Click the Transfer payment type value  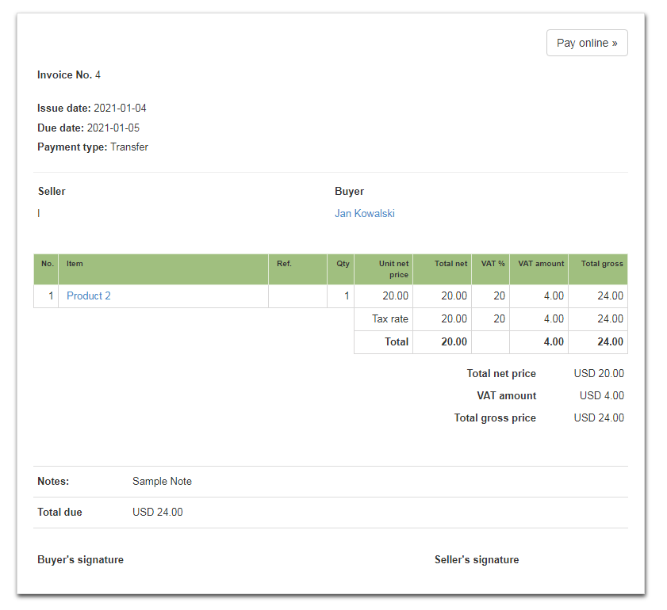click(129, 147)
